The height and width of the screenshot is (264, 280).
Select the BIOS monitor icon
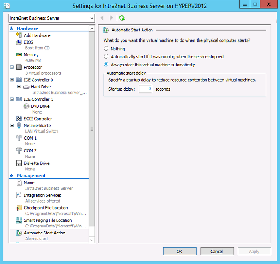click(x=19, y=42)
